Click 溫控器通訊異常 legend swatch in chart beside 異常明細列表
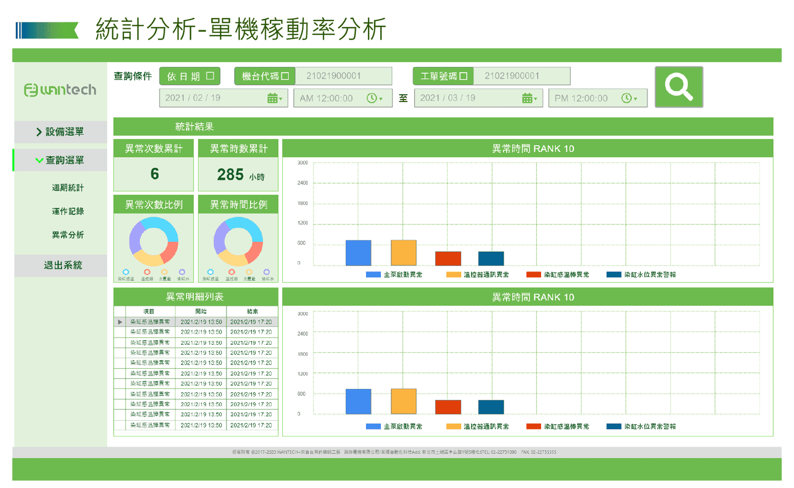794x488 pixels. 453,427
